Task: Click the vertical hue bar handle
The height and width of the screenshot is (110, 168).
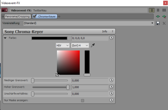Action: click(87, 75)
